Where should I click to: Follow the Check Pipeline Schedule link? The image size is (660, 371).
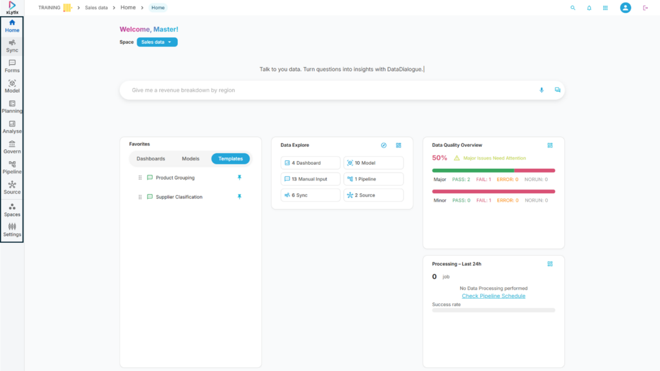[x=493, y=296]
